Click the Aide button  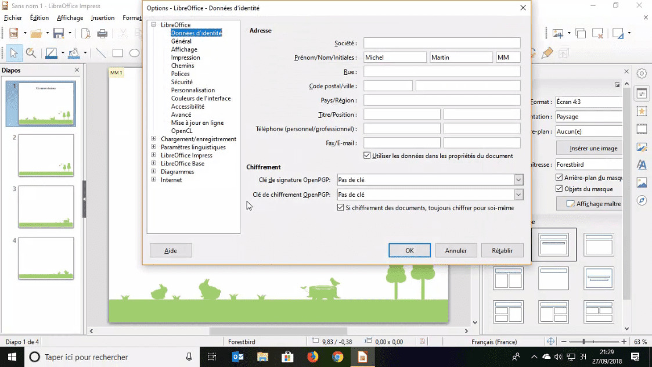pyautogui.click(x=171, y=250)
